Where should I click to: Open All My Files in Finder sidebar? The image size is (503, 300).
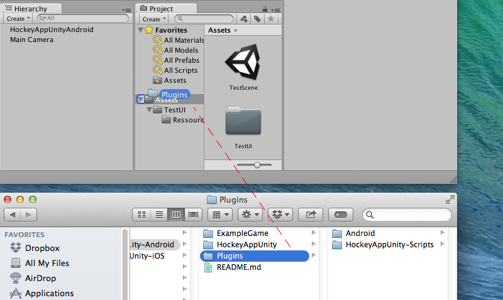(x=40, y=263)
